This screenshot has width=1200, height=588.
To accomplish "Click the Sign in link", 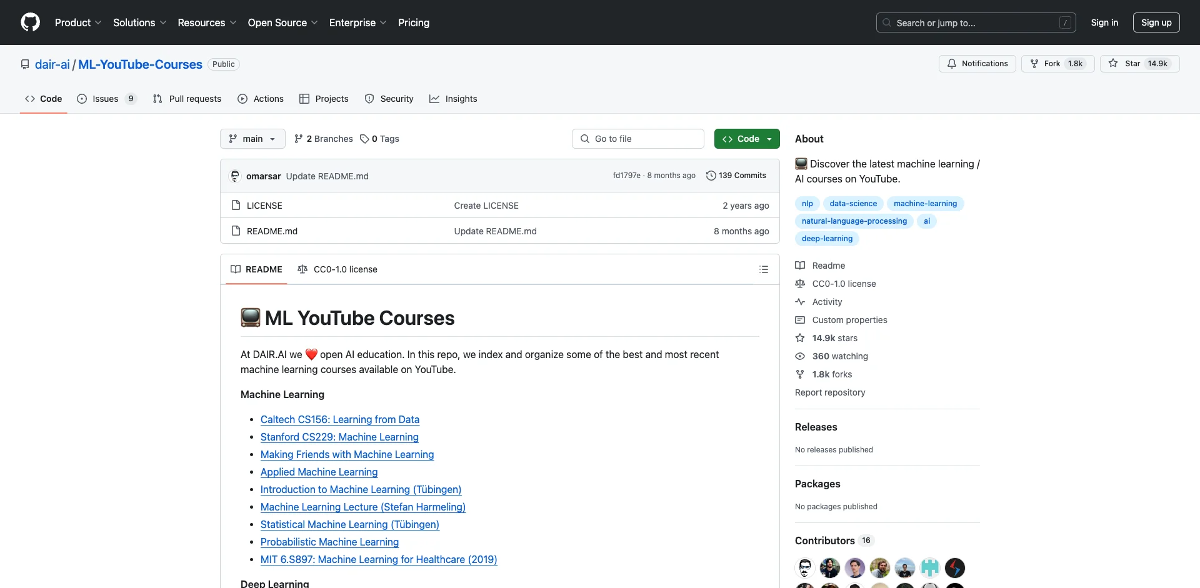I will 1104,22.
